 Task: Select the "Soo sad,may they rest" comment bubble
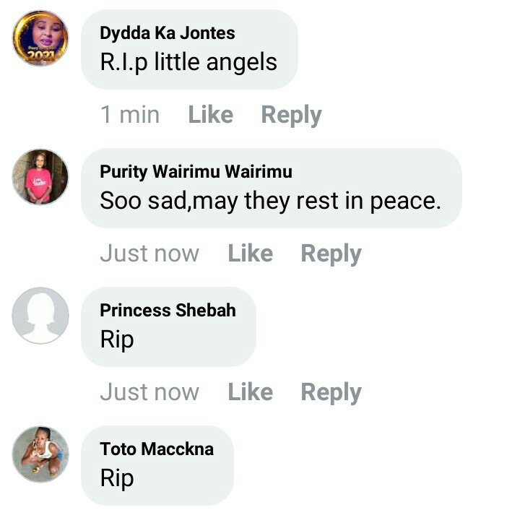coord(272,188)
